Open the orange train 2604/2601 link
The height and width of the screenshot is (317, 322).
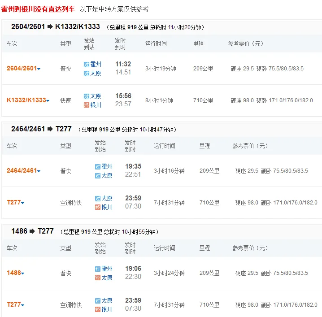pyautogui.click(x=22, y=69)
